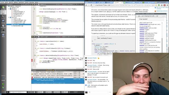
Task: Open the Search Results output pane
Action: coord(40,92)
